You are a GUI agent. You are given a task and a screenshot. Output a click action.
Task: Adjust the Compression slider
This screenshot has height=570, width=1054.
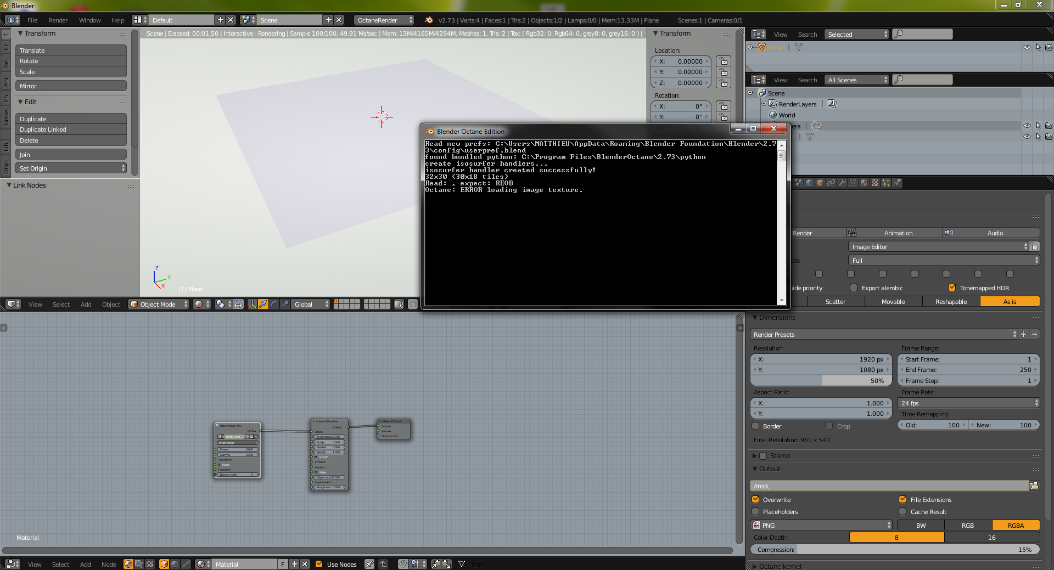tap(895, 549)
